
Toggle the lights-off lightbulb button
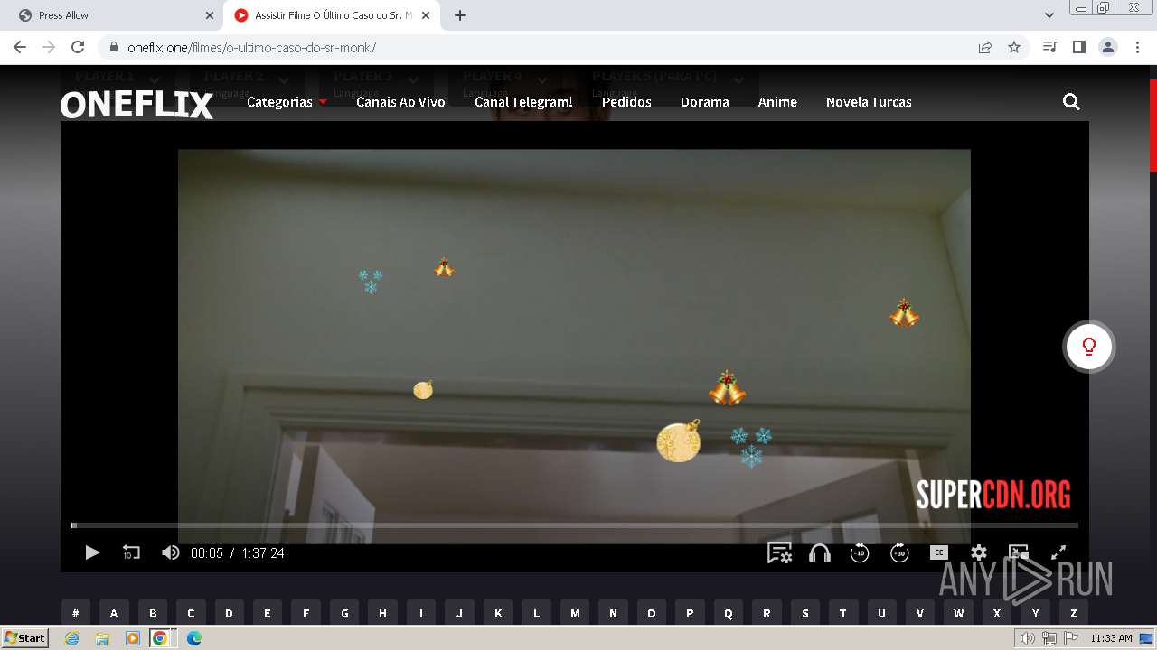1089,347
